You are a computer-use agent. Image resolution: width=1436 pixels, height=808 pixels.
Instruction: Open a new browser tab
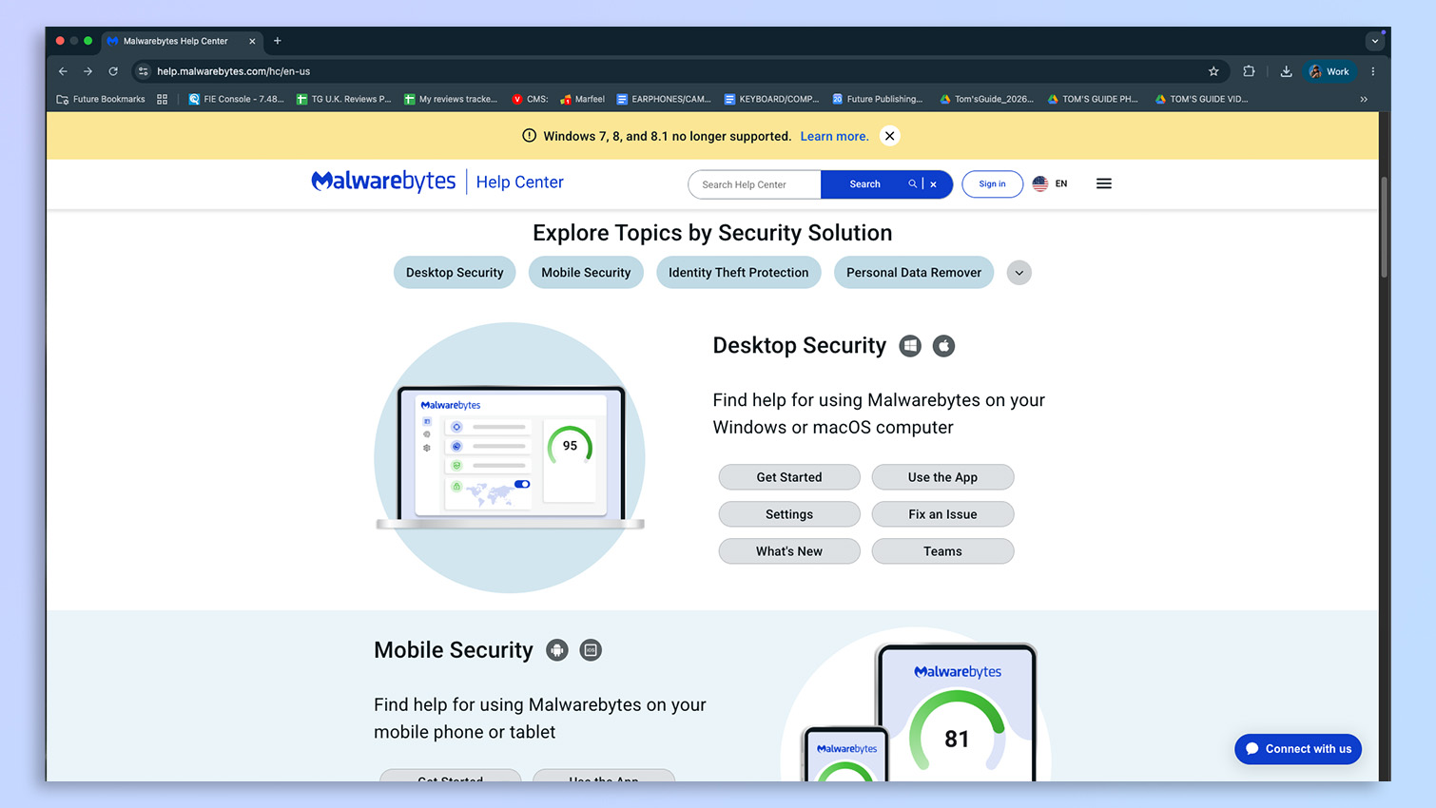coord(278,41)
